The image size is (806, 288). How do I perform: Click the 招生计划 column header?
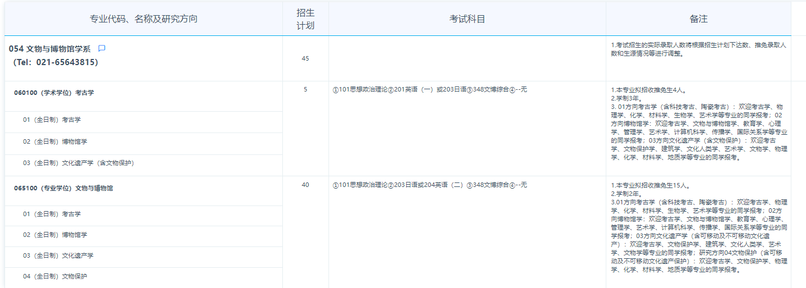tap(305, 19)
